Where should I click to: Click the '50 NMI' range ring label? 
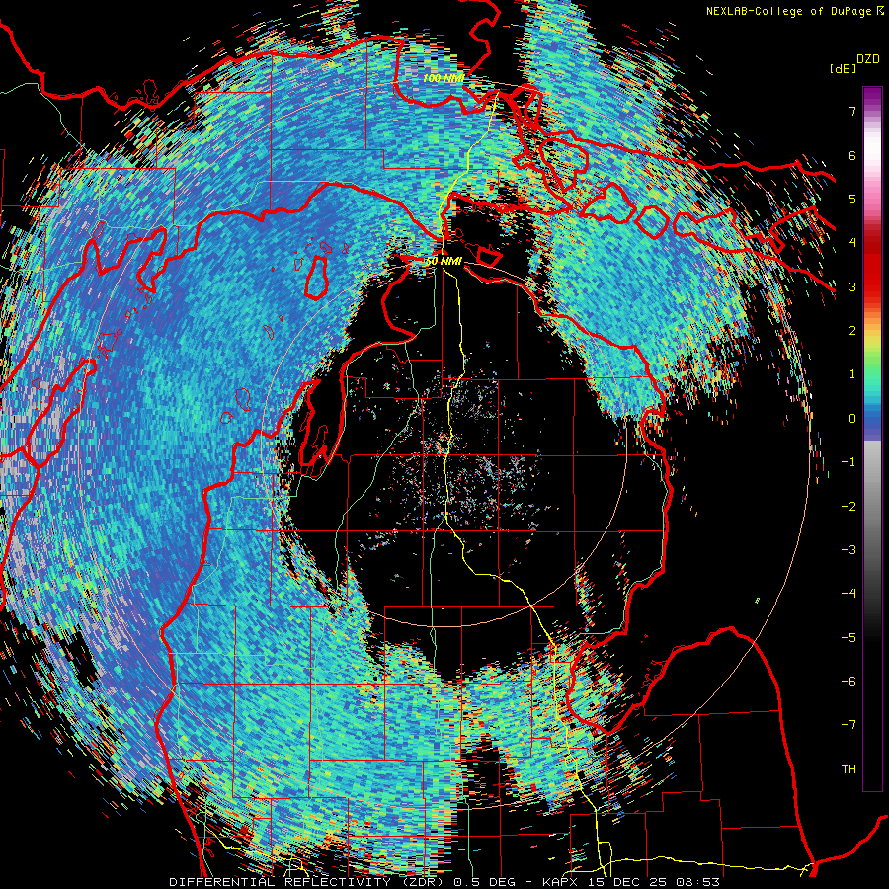(444, 261)
